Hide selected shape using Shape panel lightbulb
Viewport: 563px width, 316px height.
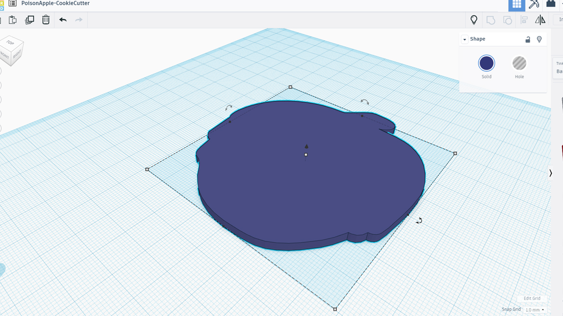coord(539,39)
